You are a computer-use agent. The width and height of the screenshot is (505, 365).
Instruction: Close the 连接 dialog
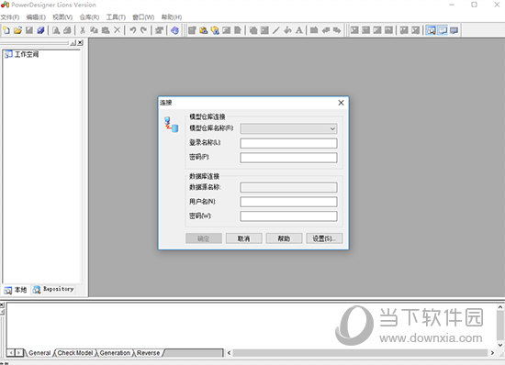click(341, 103)
